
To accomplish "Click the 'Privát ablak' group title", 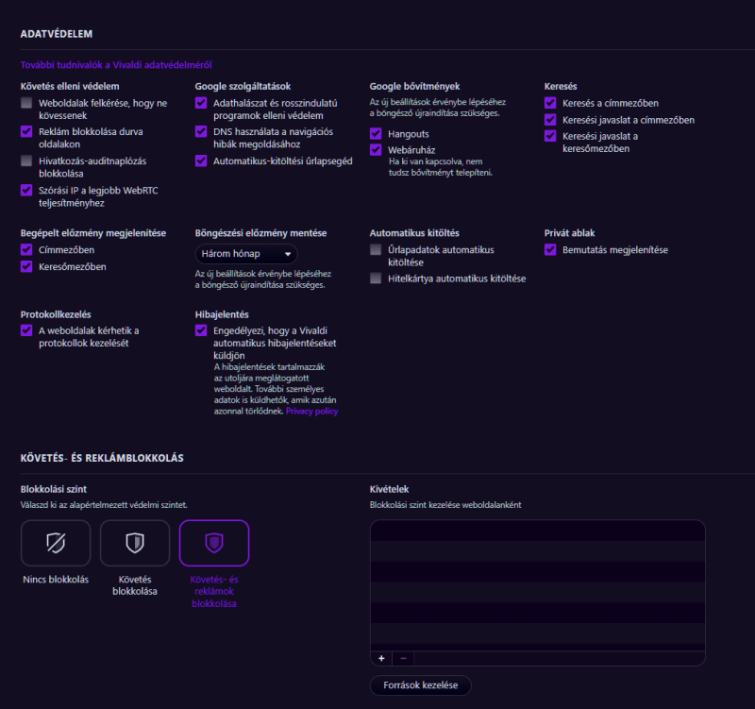I will point(570,233).
